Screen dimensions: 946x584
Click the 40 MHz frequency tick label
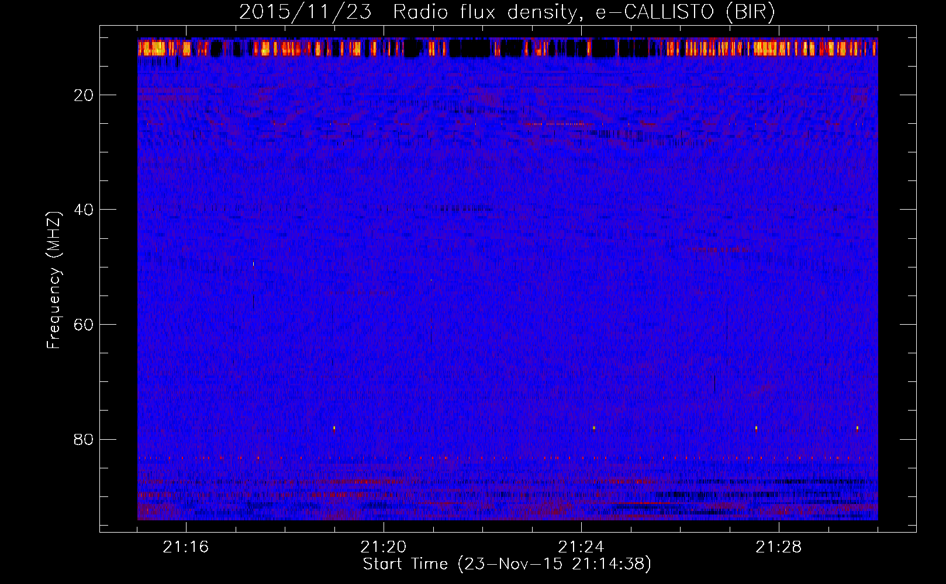click(84, 210)
